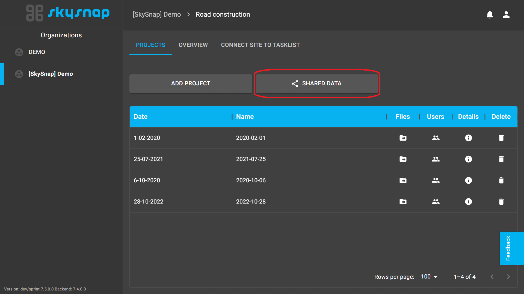The image size is (524, 294).
Task: Click [SkySnap] Demo breadcrumb link
Action: click(x=157, y=14)
